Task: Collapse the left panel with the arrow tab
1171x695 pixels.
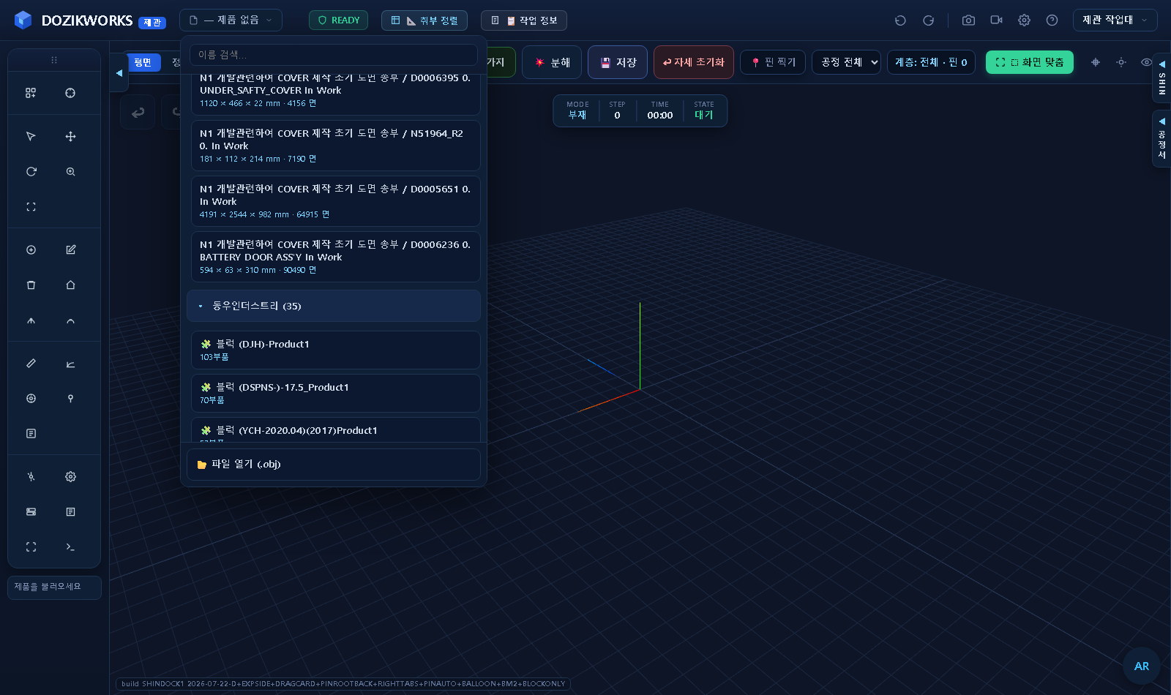Action: 119,73
